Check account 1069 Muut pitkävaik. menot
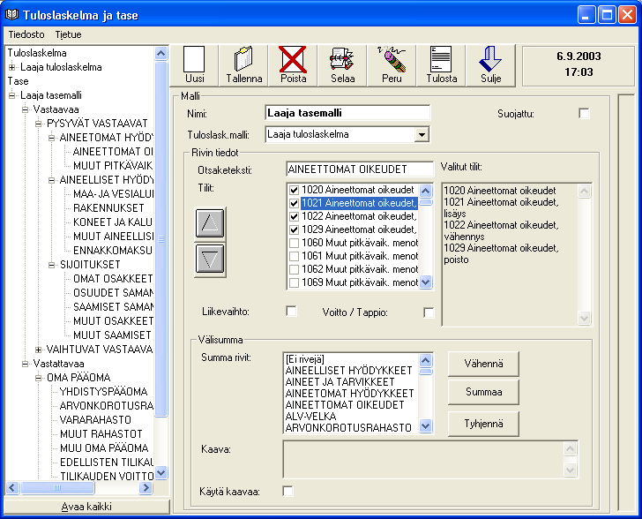Viewport: 642px width, 519px height. tap(294, 282)
